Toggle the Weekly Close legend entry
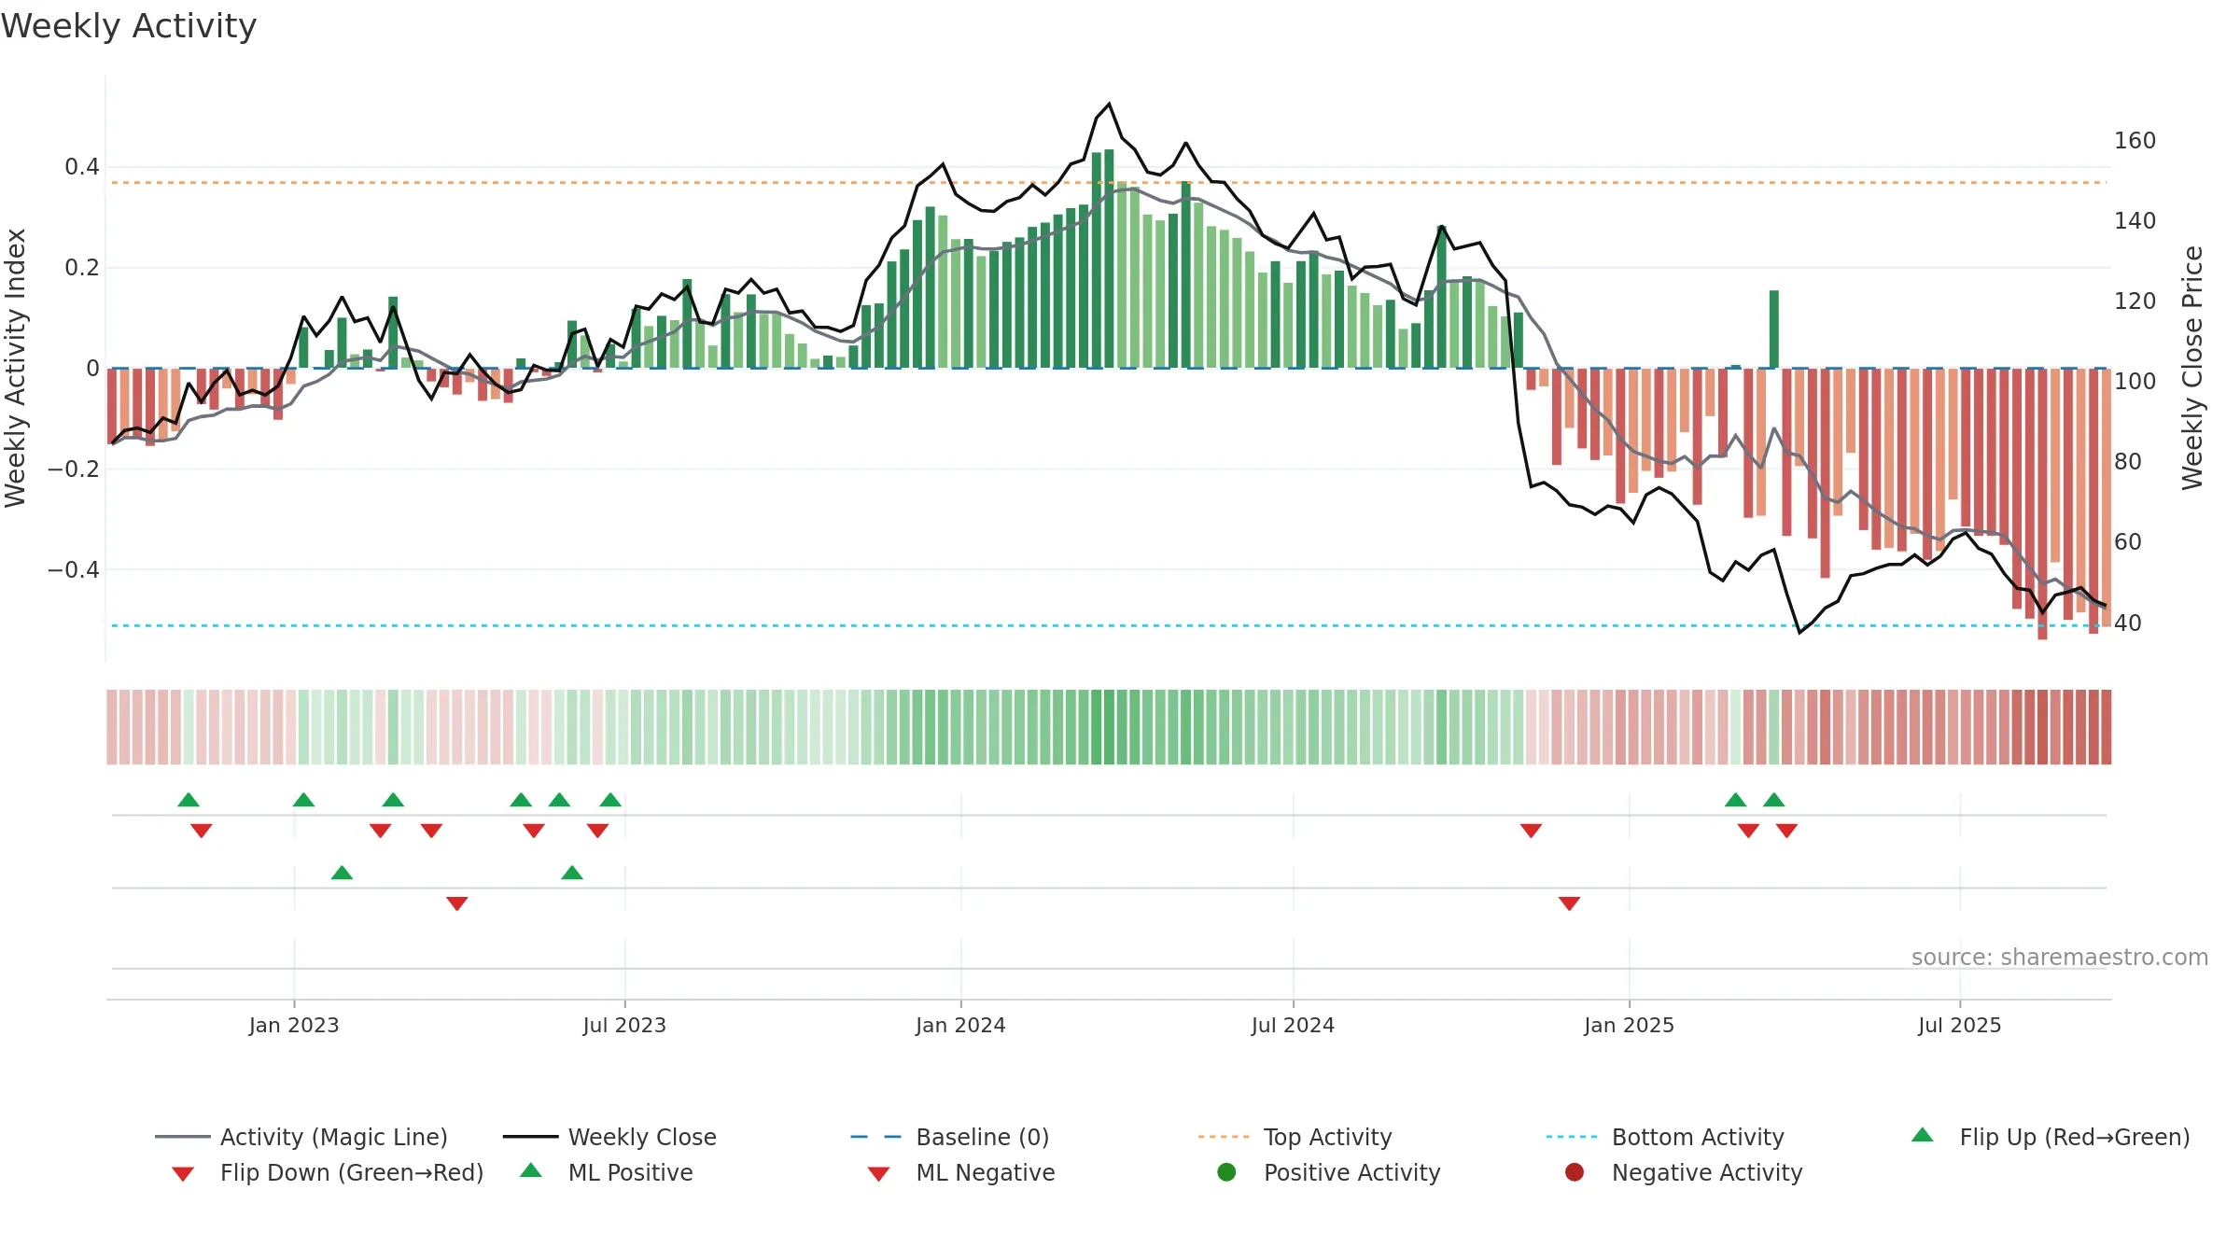This screenshot has height=1260, width=2240. click(x=609, y=1137)
